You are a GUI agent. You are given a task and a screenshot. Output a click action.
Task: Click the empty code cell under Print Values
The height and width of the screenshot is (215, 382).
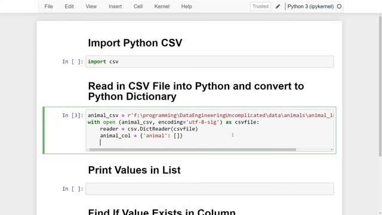click(210, 189)
